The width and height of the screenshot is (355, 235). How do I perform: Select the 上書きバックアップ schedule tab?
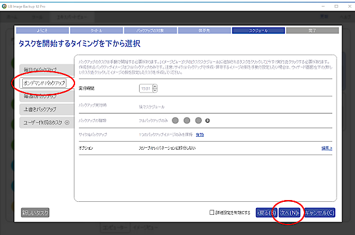(x=46, y=109)
